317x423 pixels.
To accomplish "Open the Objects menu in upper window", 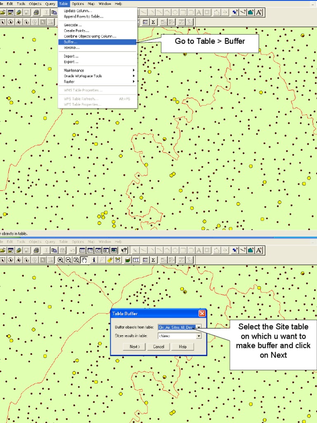I will (x=35, y=4).
